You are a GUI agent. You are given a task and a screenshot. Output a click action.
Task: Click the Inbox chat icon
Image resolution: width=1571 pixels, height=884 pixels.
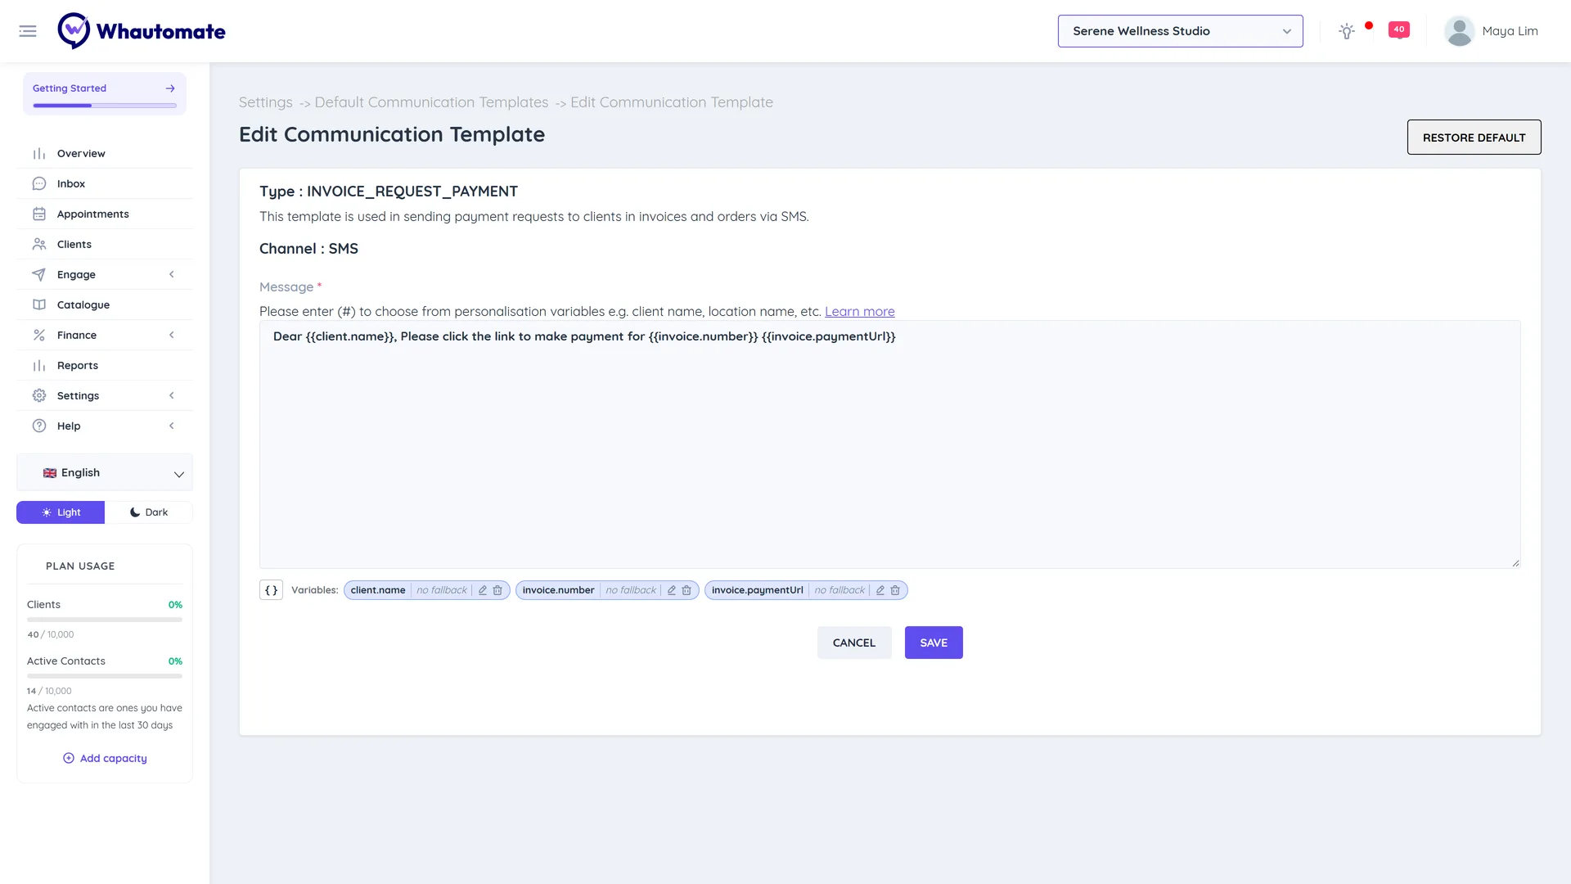pyautogui.click(x=39, y=183)
